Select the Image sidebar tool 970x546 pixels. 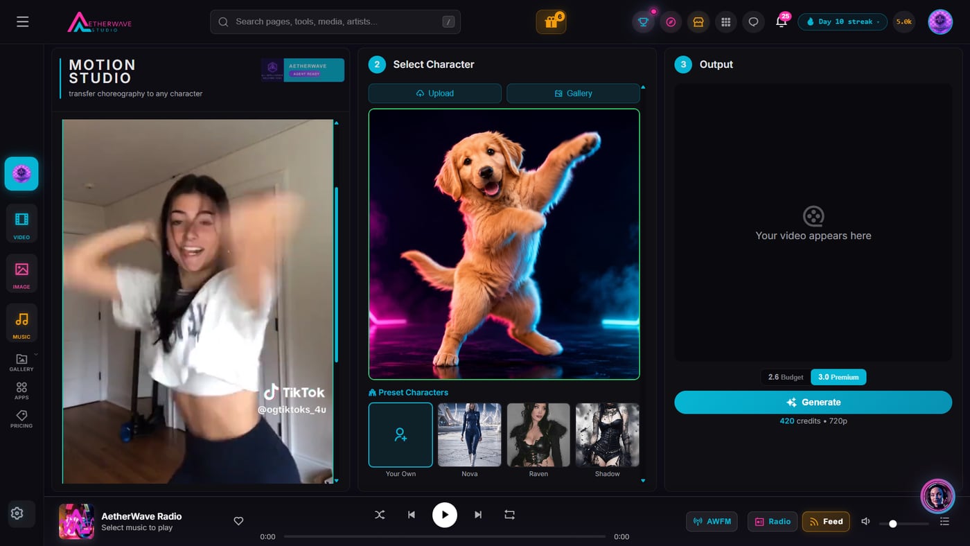point(21,274)
